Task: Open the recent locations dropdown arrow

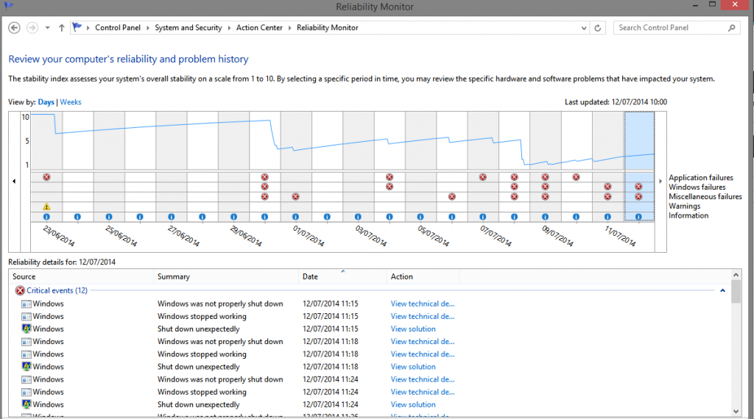Action: pyautogui.click(x=48, y=28)
